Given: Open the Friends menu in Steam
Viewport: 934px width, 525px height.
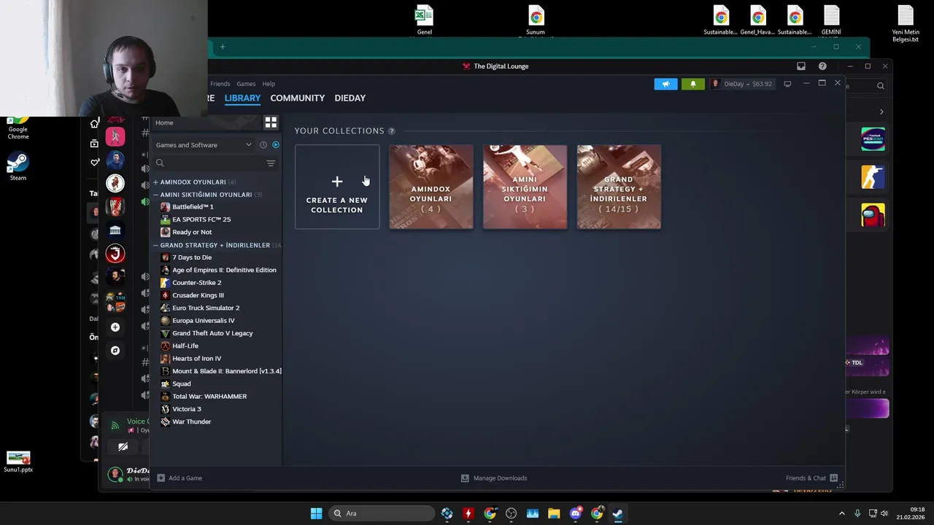Looking at the screenshot, I should pos(220,84).
